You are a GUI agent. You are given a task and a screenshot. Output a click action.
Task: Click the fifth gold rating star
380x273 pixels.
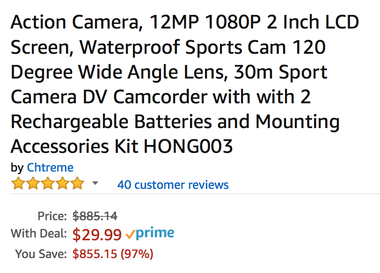77,183
